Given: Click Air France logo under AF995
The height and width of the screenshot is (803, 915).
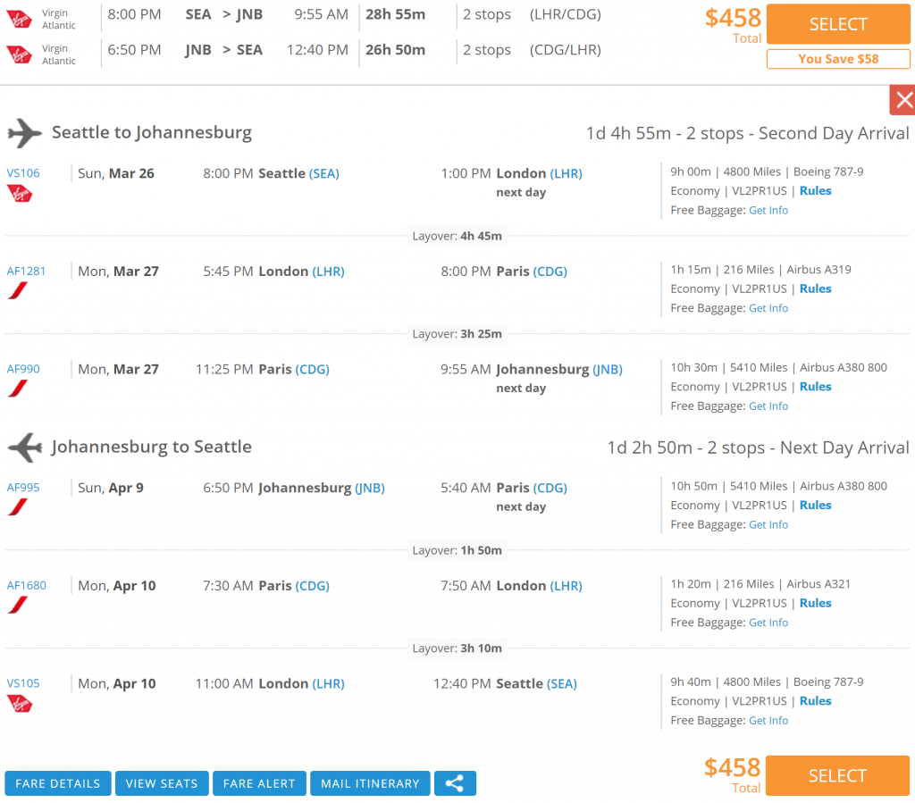Looking at the screenshot, I should pos(18,506).
